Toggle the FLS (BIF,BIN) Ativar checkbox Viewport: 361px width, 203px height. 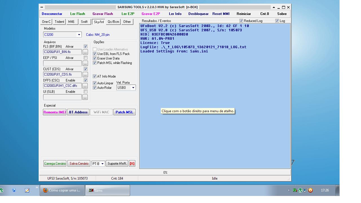click(x=85, y=47)
